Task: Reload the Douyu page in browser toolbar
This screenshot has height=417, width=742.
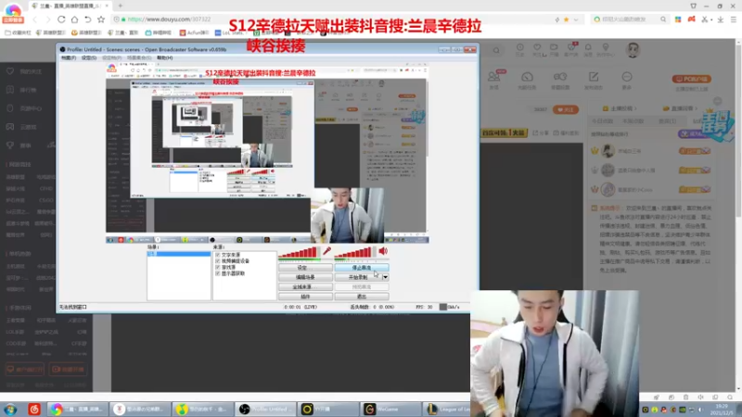Action: [61, 19]
